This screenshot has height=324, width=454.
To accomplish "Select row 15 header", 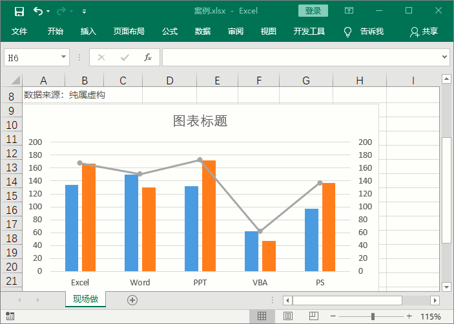I will click(11, 196).
